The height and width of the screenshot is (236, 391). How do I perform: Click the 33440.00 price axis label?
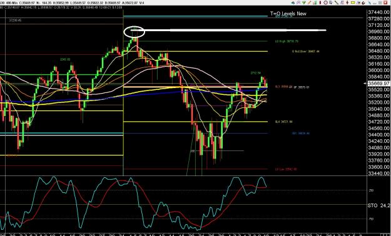click(x=379, y=173)
